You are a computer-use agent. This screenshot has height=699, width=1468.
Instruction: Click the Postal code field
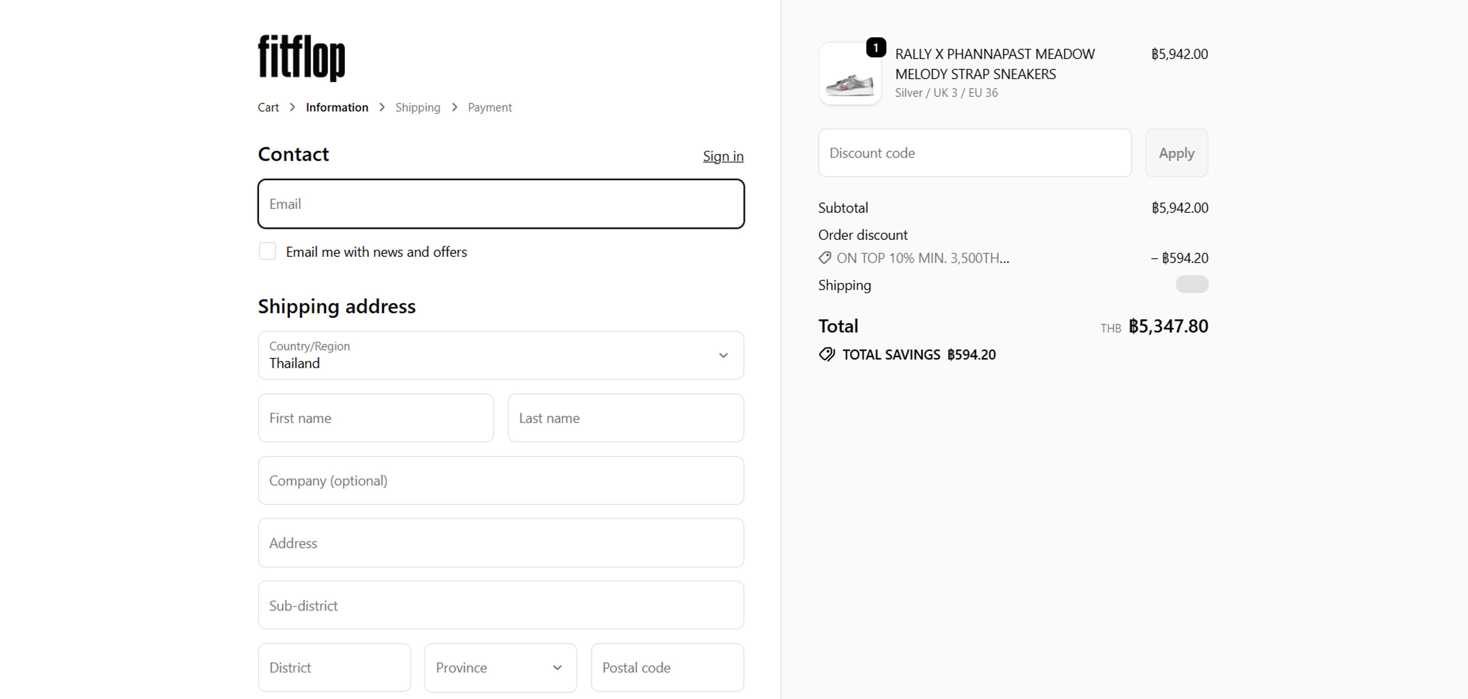[x=667, y=667]
